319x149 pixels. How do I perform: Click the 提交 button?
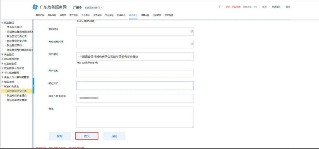point(87,136)
